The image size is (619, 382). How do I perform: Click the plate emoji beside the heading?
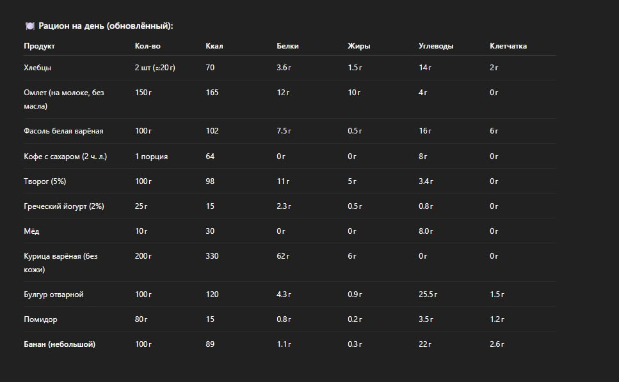29,26
